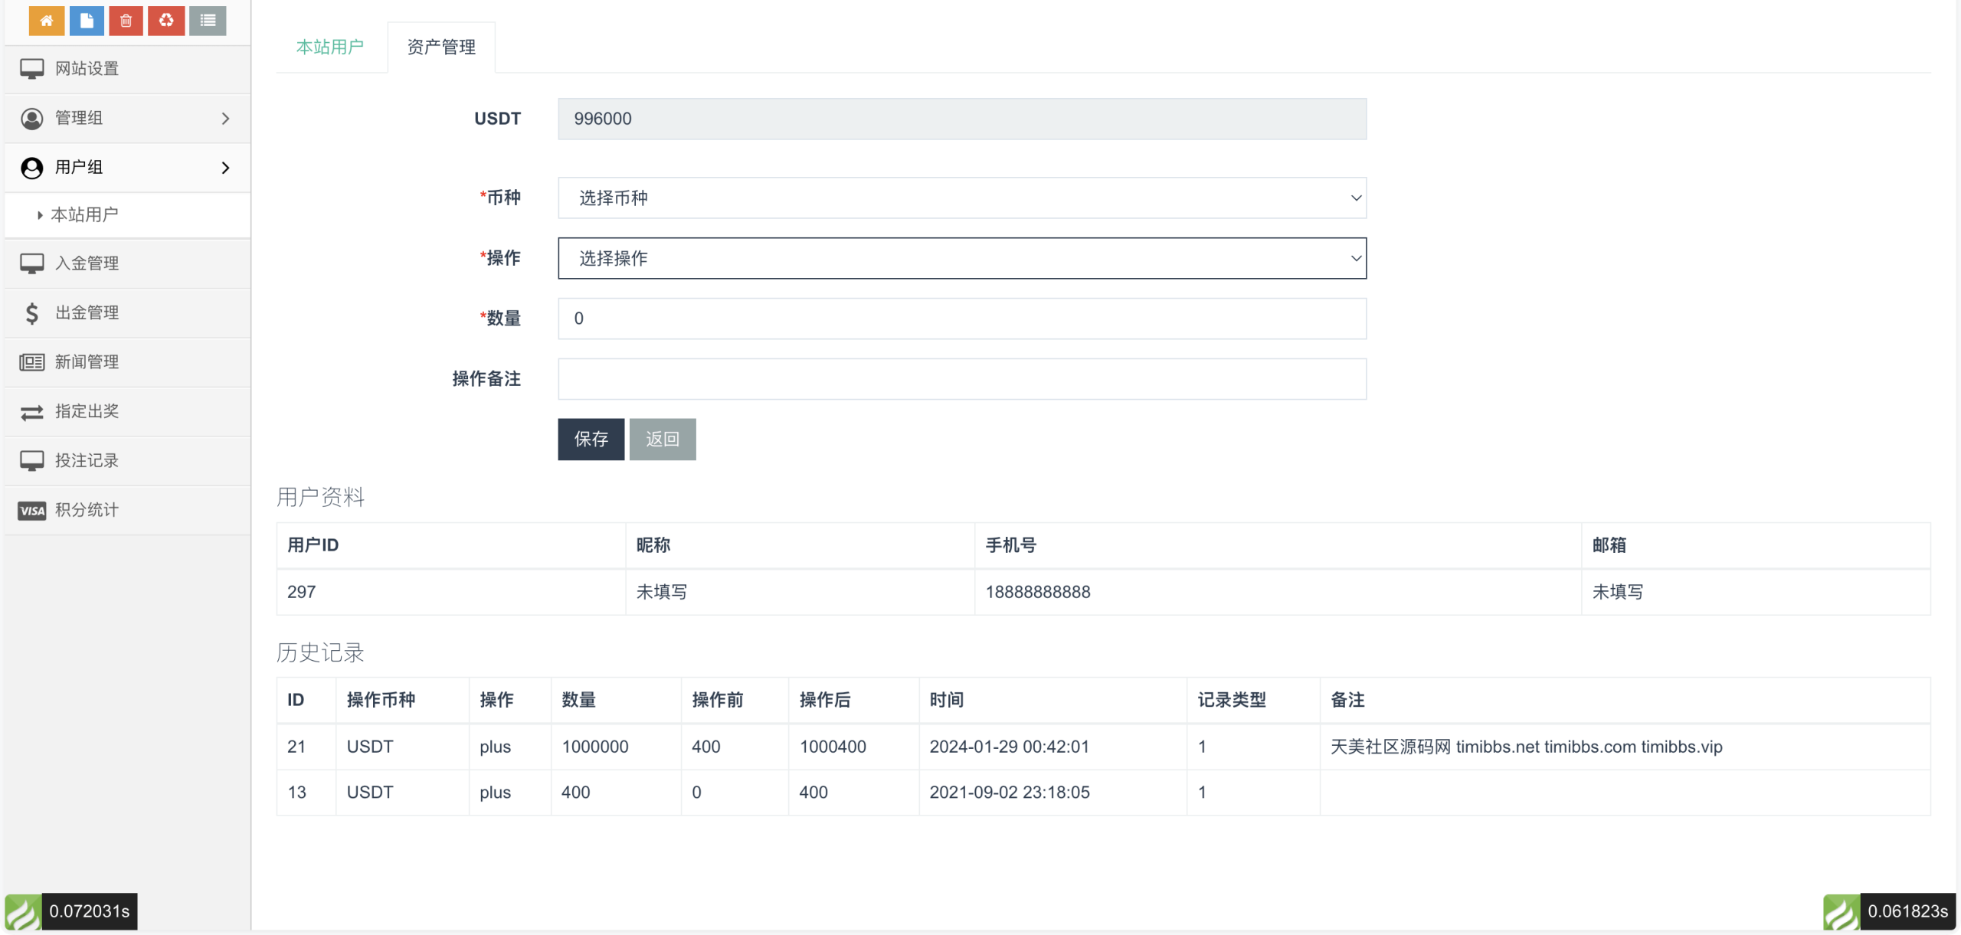The image size is (1961, 935).
Task: Switch to the 本站用户 tab
Action: [330, 47]
